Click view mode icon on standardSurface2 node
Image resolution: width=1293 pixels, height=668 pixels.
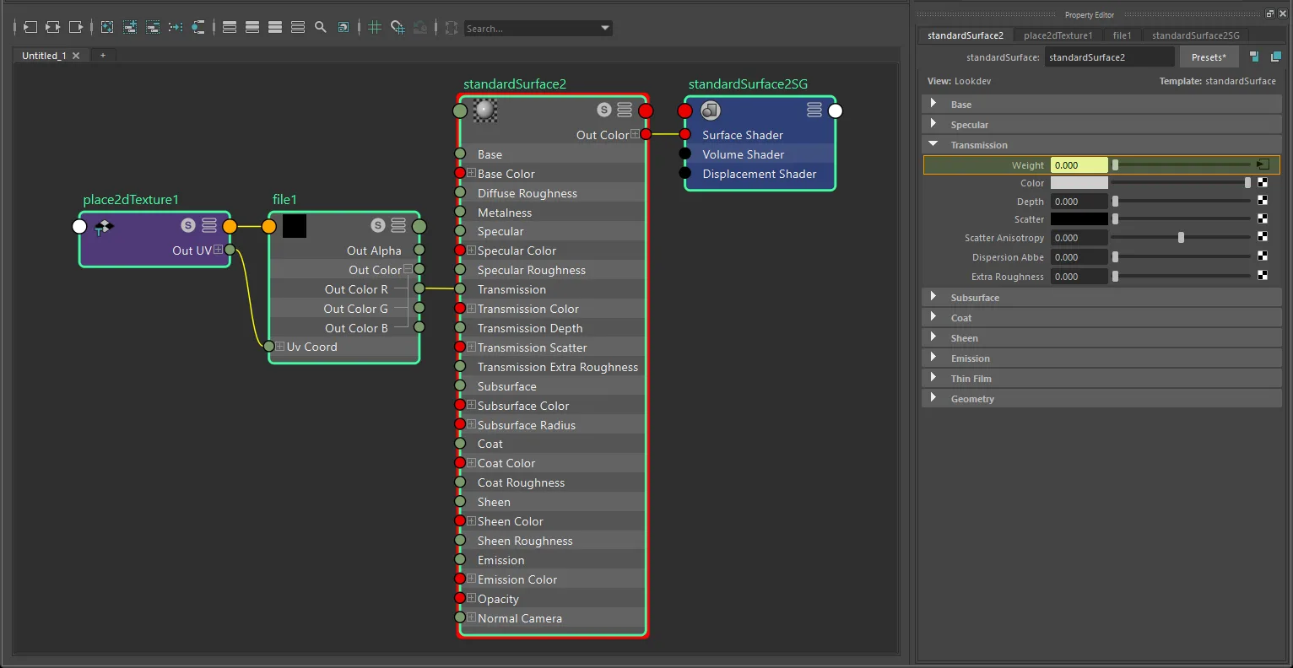(x=625, y=110)
